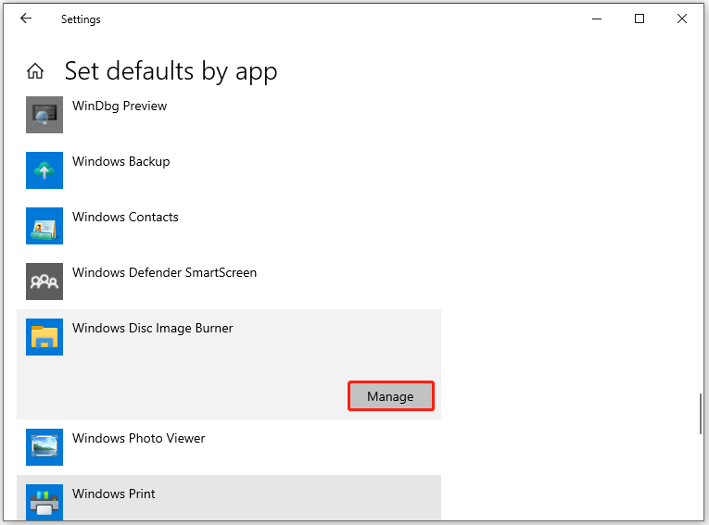Select Windows Defender SmartScreen icon

coord(44,281)
